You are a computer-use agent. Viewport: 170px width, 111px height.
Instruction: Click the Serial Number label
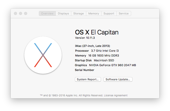click(x=84, y=70)
